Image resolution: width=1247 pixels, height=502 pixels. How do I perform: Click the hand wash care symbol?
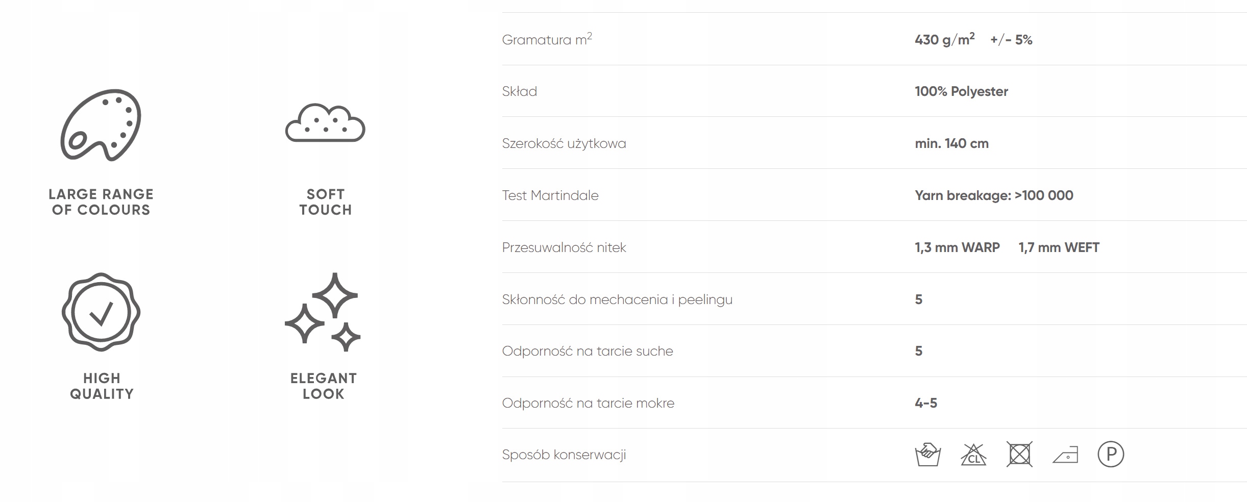point(927,455)
